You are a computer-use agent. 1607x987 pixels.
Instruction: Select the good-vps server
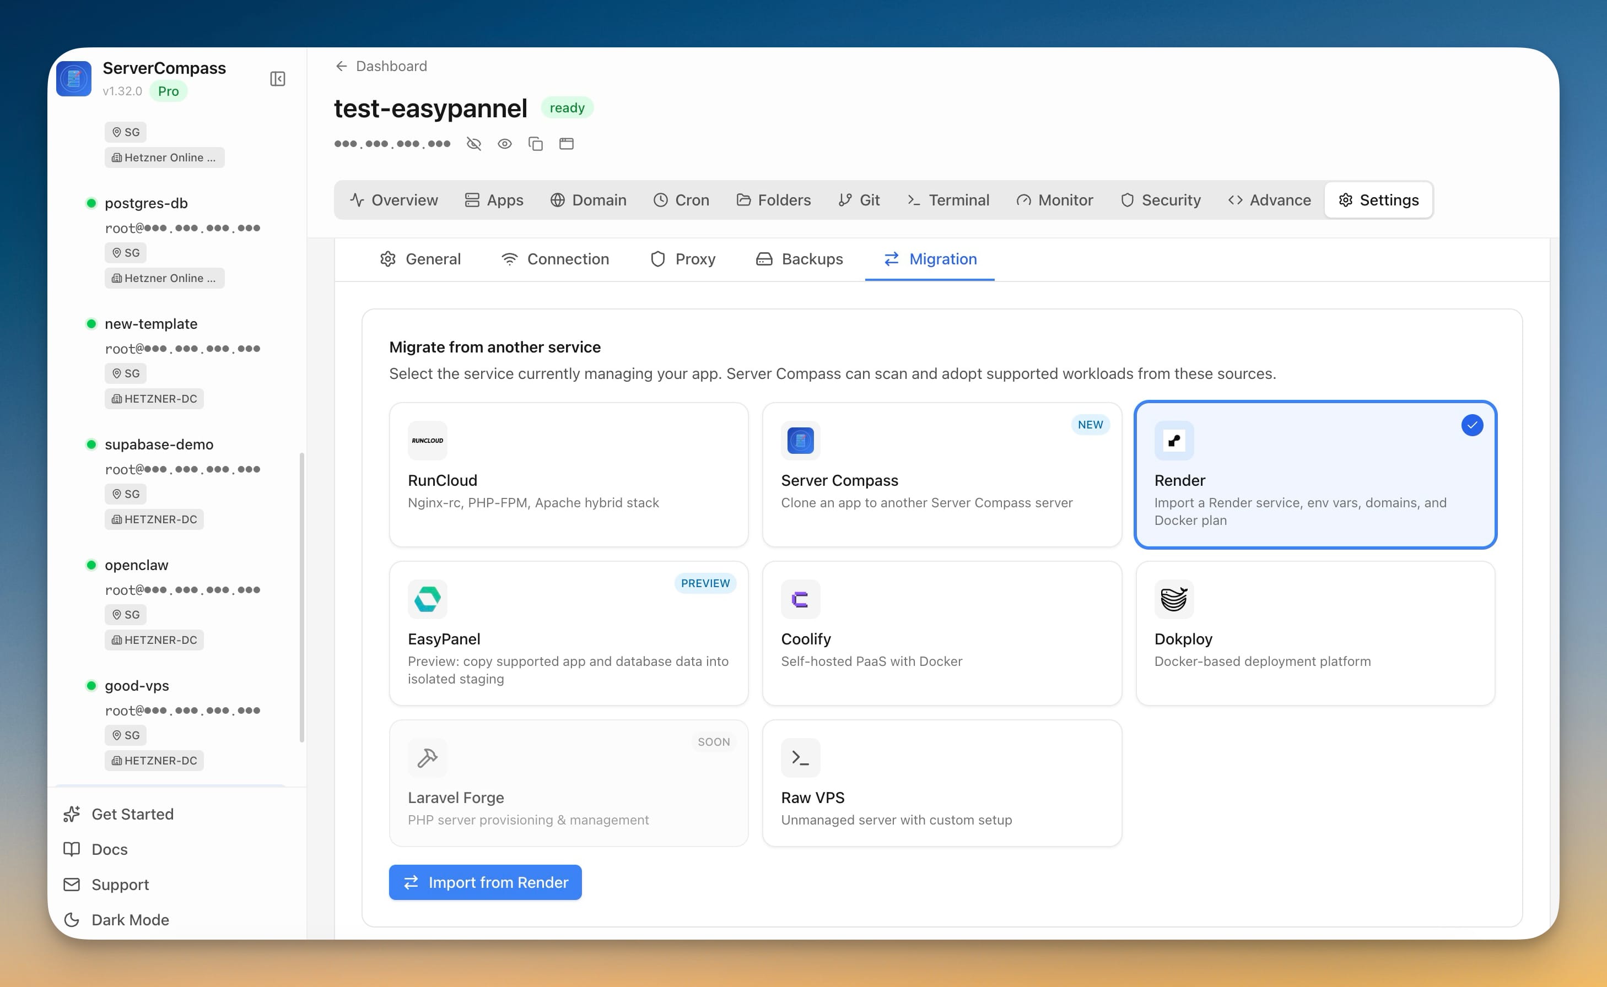(x=137, y=686)
